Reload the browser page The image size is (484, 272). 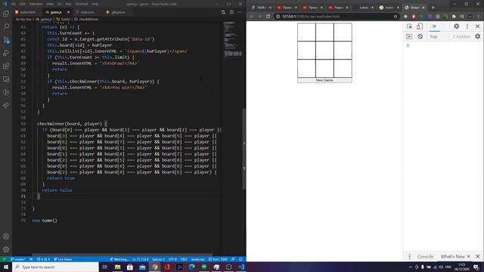(x=268, y=17)
